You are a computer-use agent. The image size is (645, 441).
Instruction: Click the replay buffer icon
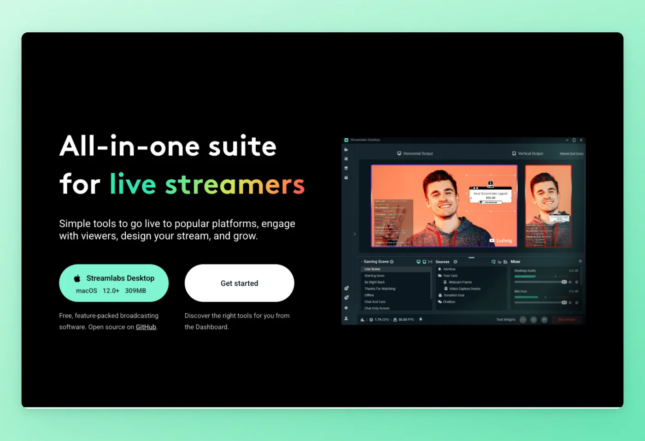(534, 319)
